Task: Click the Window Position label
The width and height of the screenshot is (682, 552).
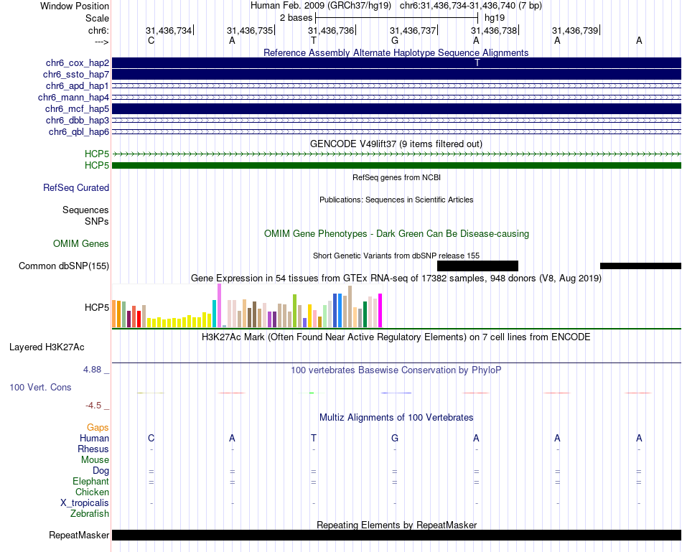Action: point(75,6)
